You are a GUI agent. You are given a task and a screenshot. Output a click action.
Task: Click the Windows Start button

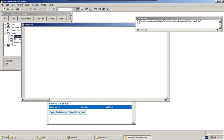[x=4, y=137]
